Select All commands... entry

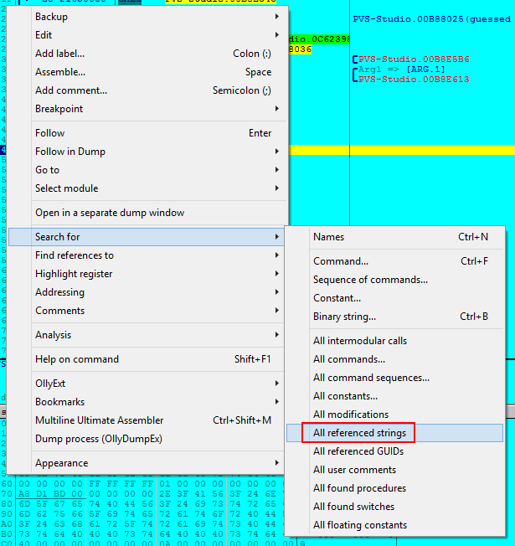tap(395, 359)
